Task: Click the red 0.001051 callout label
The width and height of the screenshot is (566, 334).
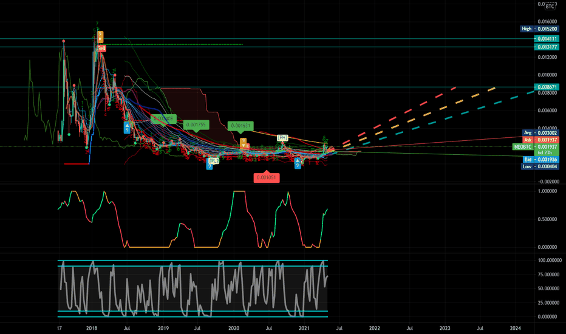Action: click(x=267, y=177)
